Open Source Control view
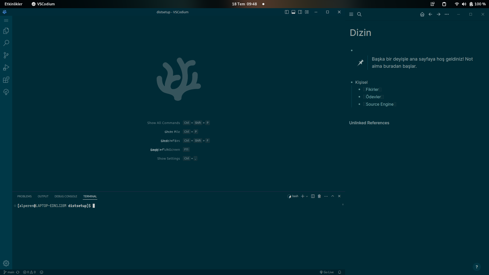 6,55
